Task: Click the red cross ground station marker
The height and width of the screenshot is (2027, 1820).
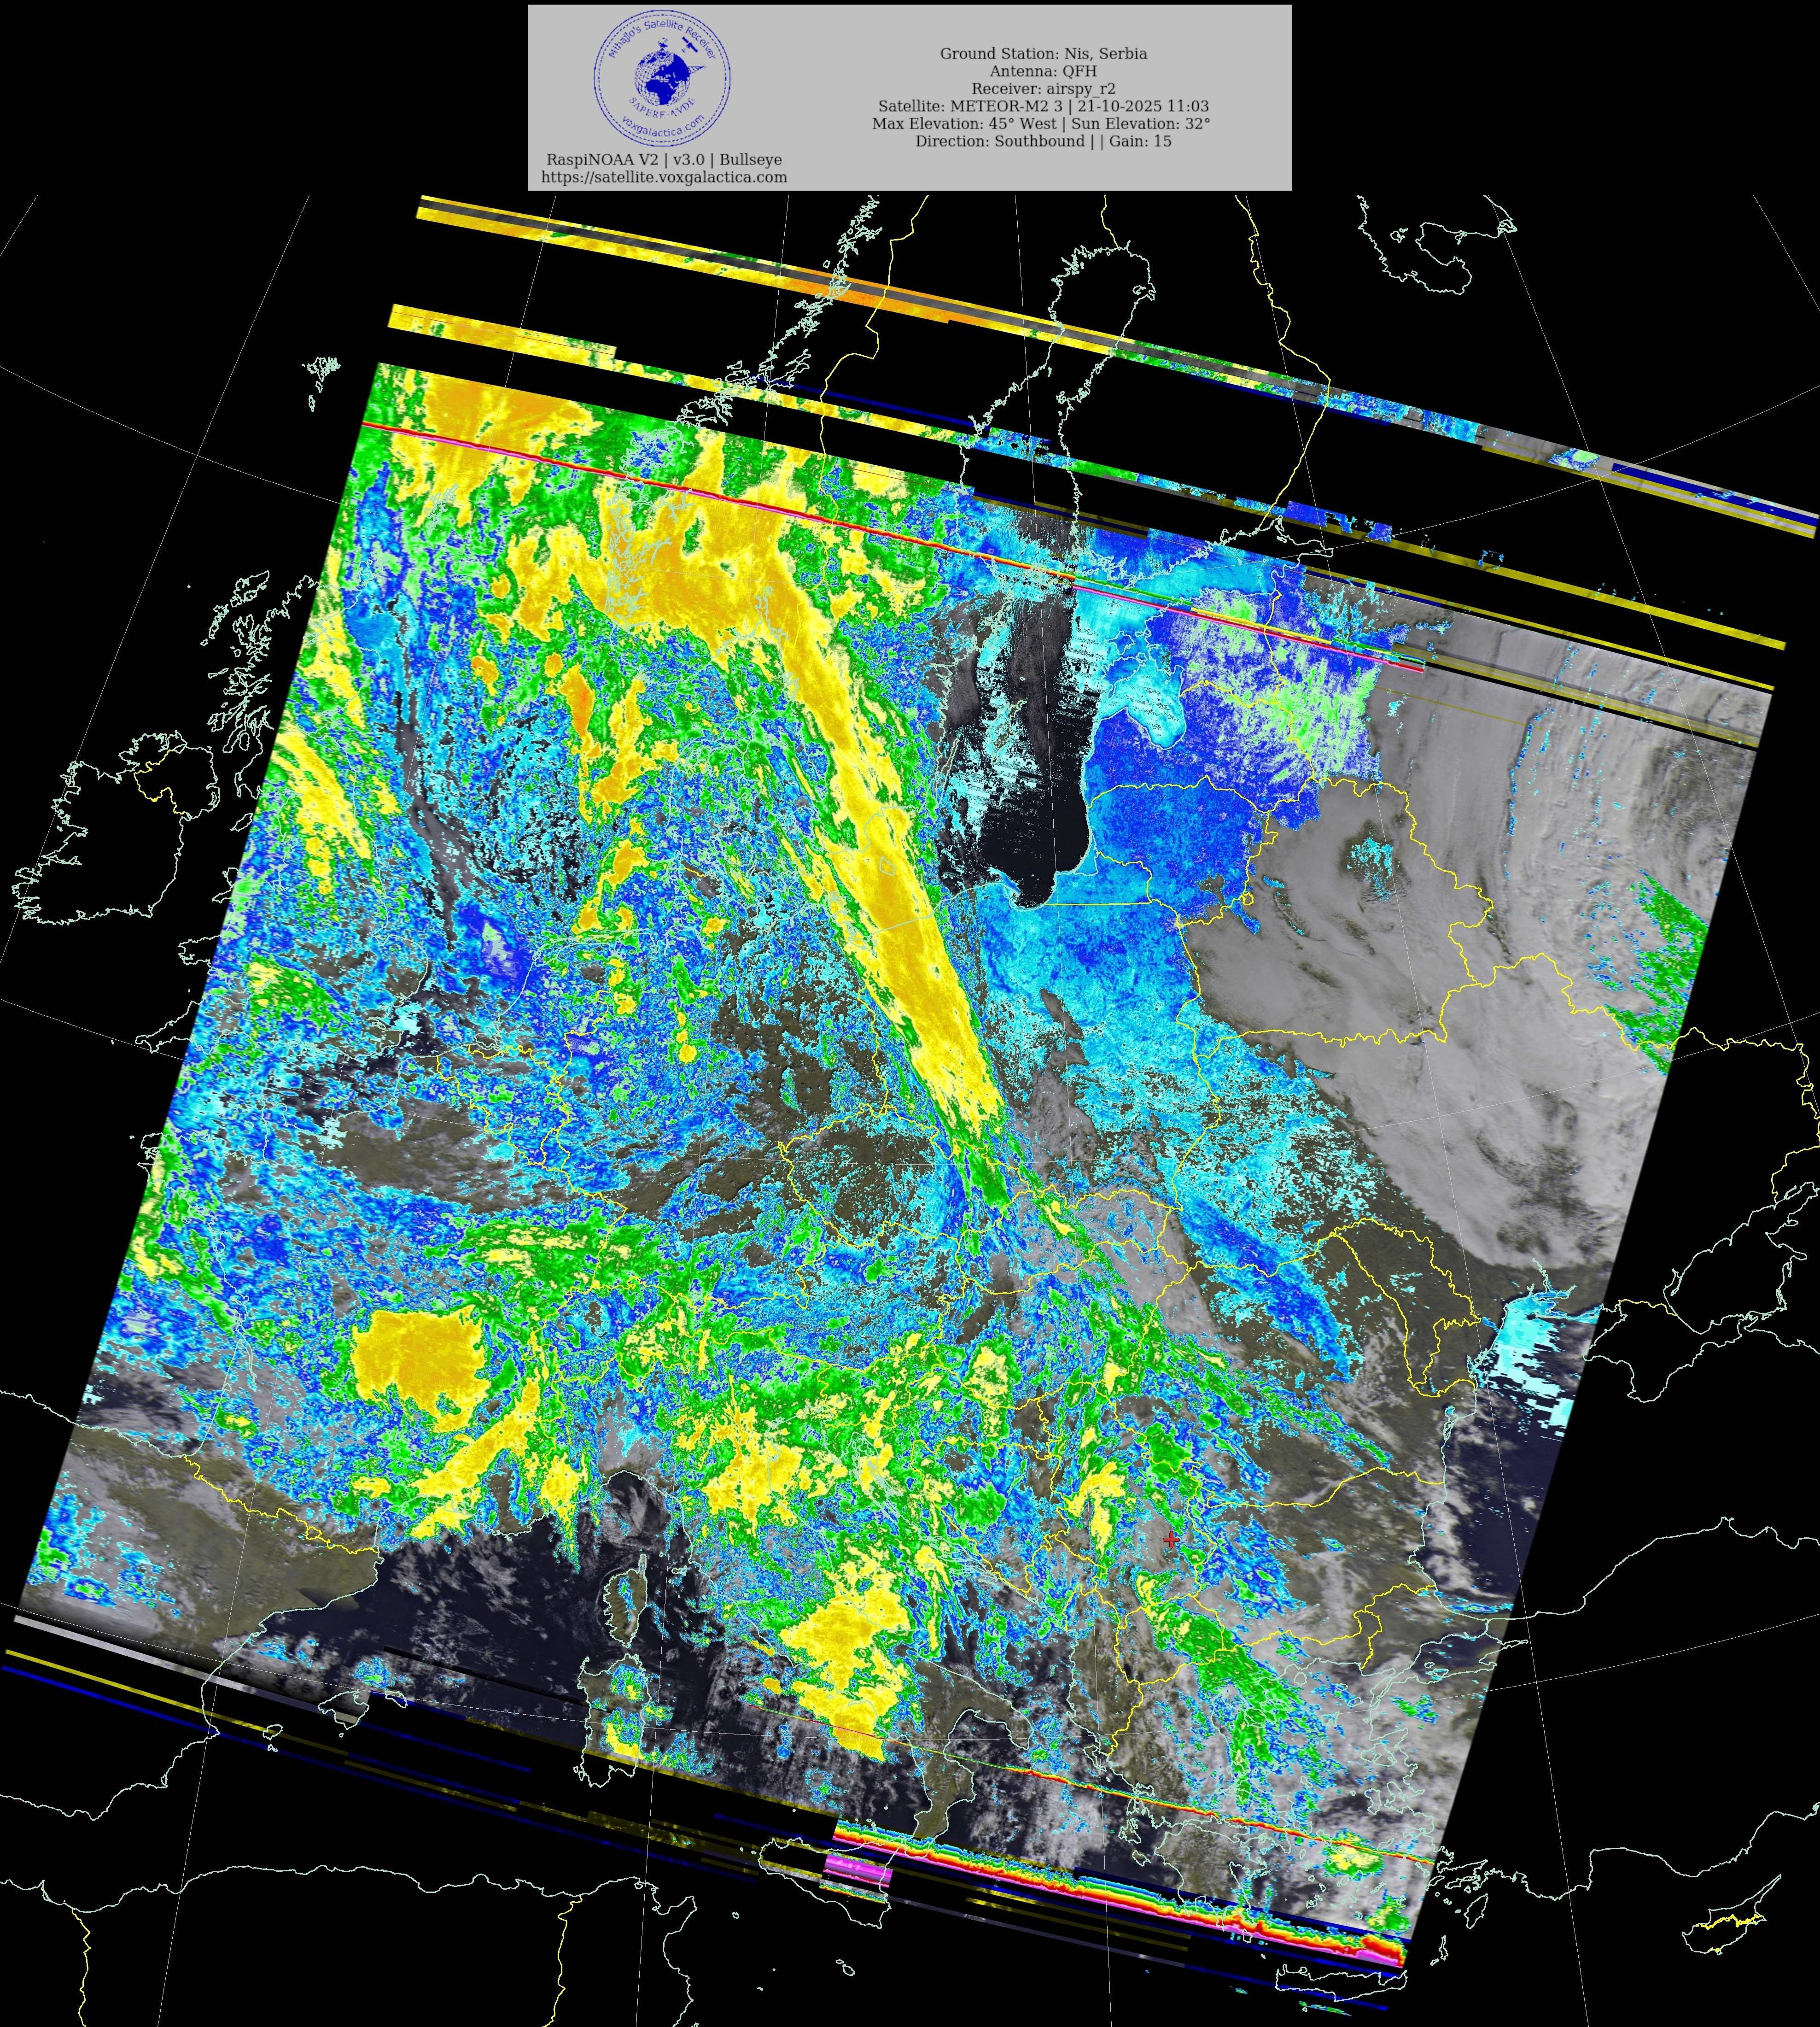Action: pos(1171,1539)
